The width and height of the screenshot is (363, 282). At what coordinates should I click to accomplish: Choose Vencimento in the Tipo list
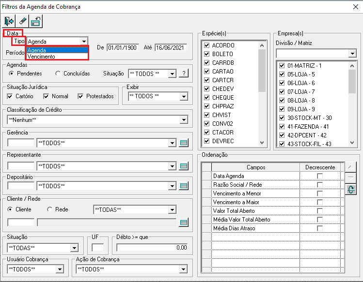tap(57, 57)
